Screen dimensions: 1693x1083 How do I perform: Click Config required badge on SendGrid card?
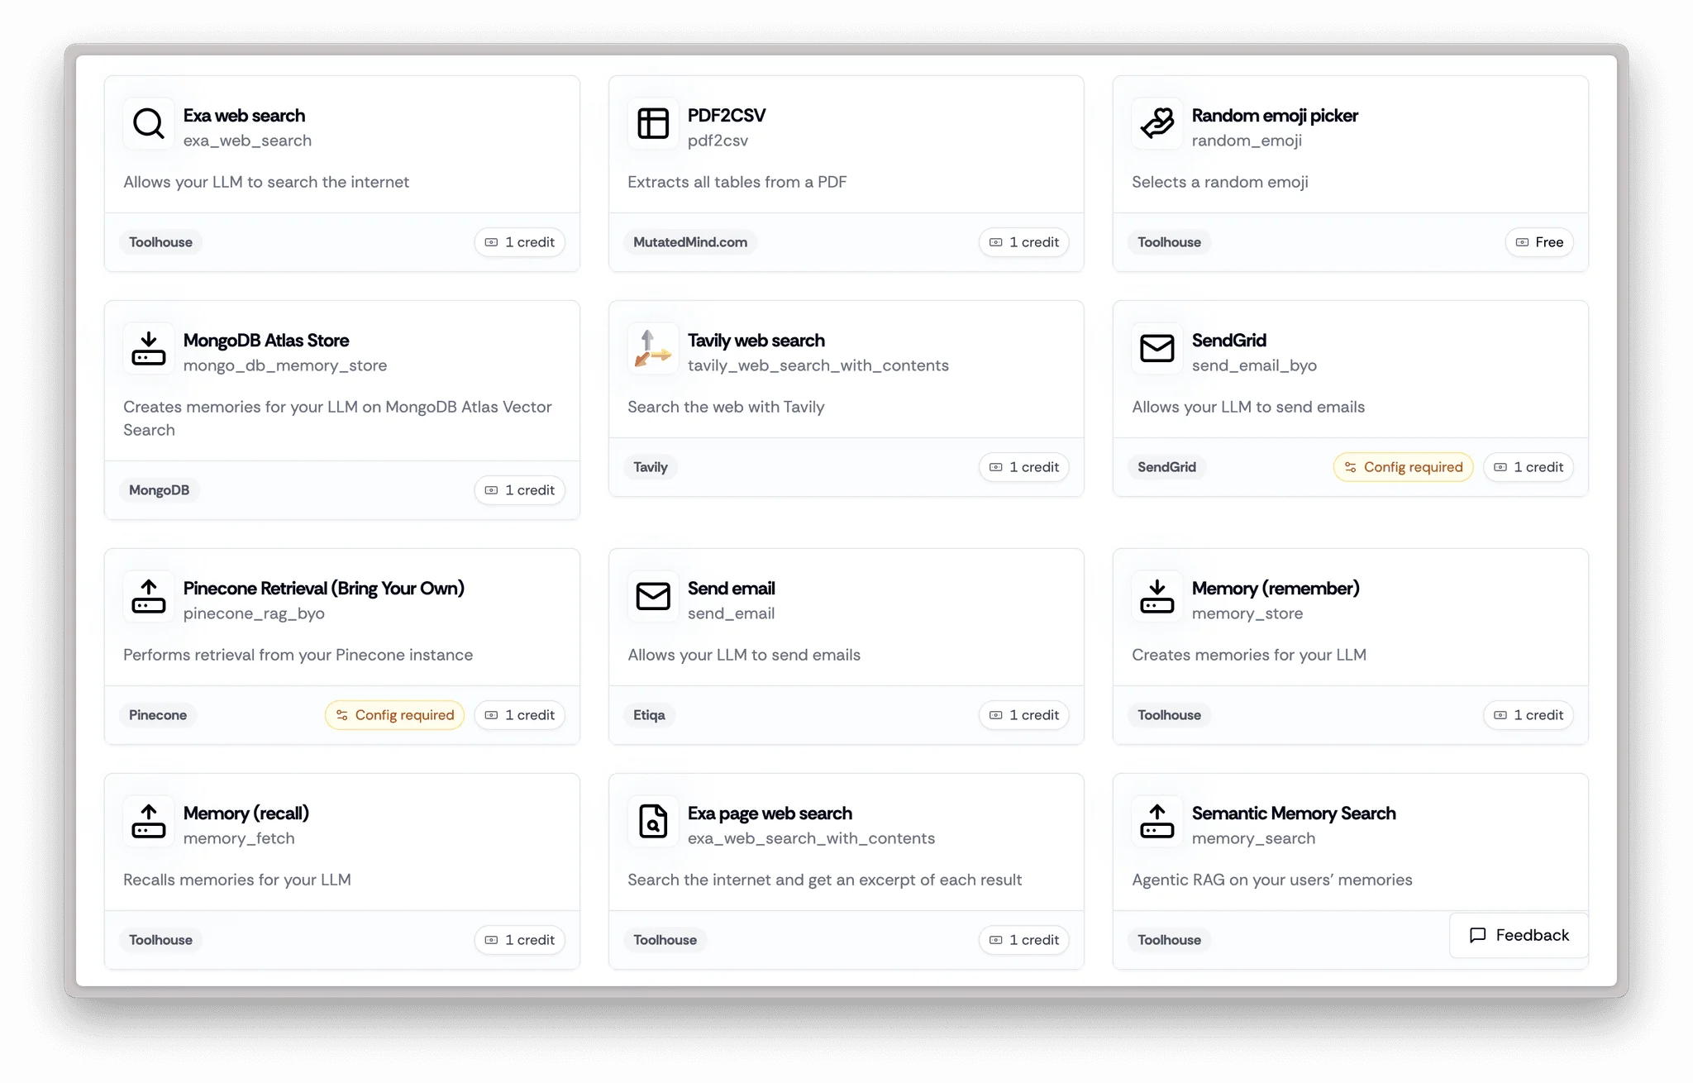point(1403,467)
